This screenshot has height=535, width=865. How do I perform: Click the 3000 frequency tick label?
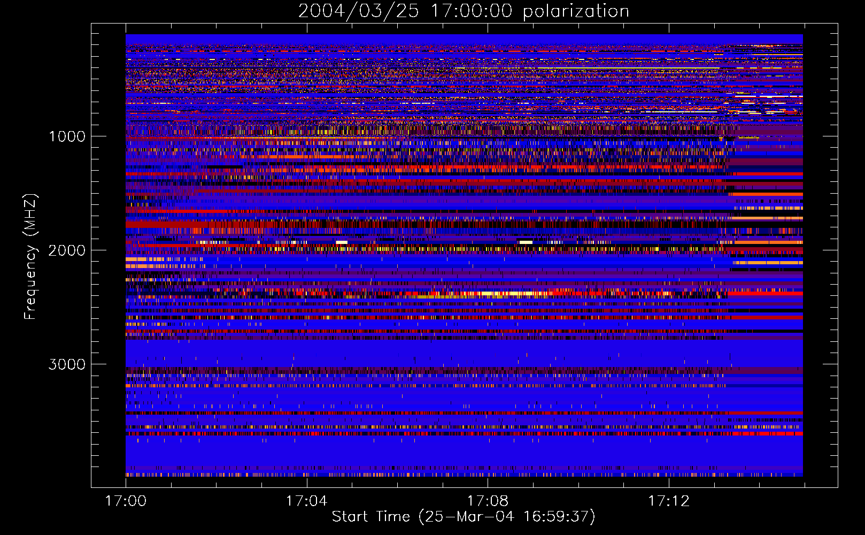[67, 364]
